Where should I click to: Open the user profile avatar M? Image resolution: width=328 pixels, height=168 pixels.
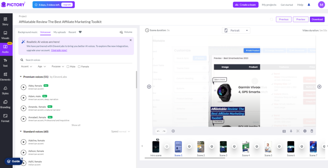click(321, 4)
